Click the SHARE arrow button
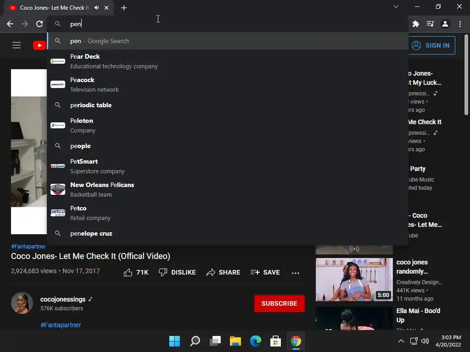The height and width of the screenshot is (352, 470). (x=224, y=272)
